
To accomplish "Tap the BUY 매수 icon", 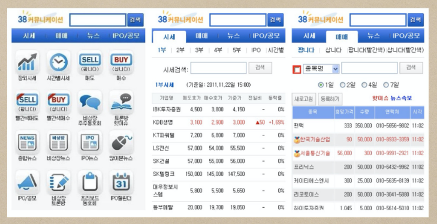I will point(121,62).
